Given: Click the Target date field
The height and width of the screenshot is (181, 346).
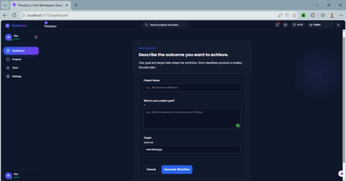Looking at the screenshot, I should tap(192, 149).
